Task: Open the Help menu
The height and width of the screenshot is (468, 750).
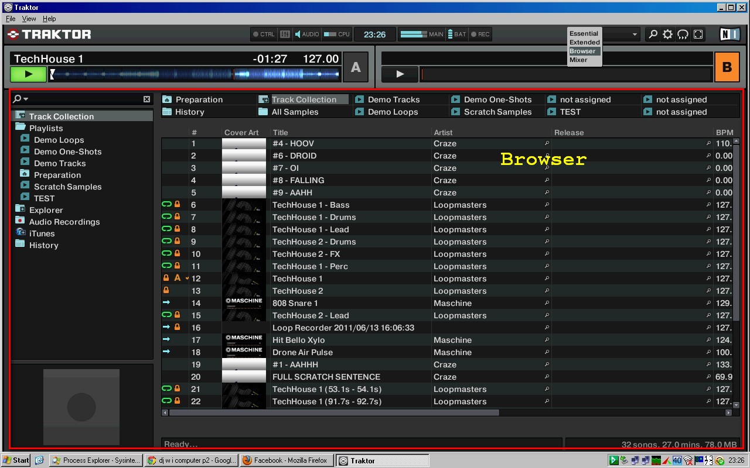Action: (49, 19)
